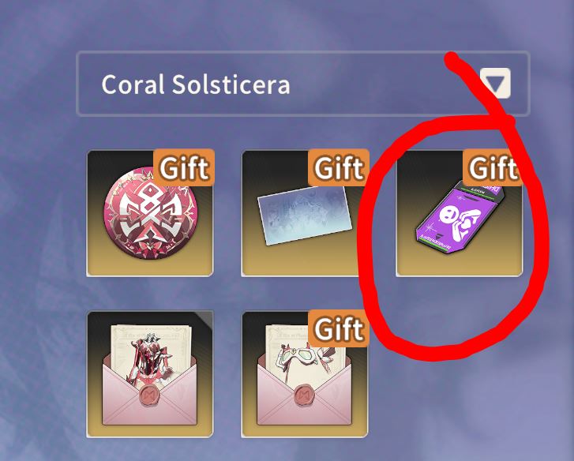
Task: Select the purple sticker pack item
Action: 460,213
